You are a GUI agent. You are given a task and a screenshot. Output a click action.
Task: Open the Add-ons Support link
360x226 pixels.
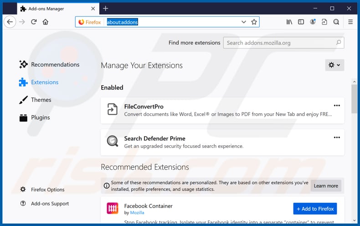pyautogui.click(x=45, y=204)
